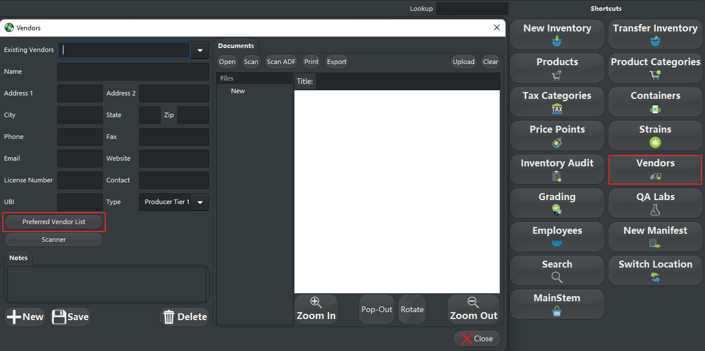Delete the vendor using trash button
The height and width of the screenshot is (351, 705).
184,317
